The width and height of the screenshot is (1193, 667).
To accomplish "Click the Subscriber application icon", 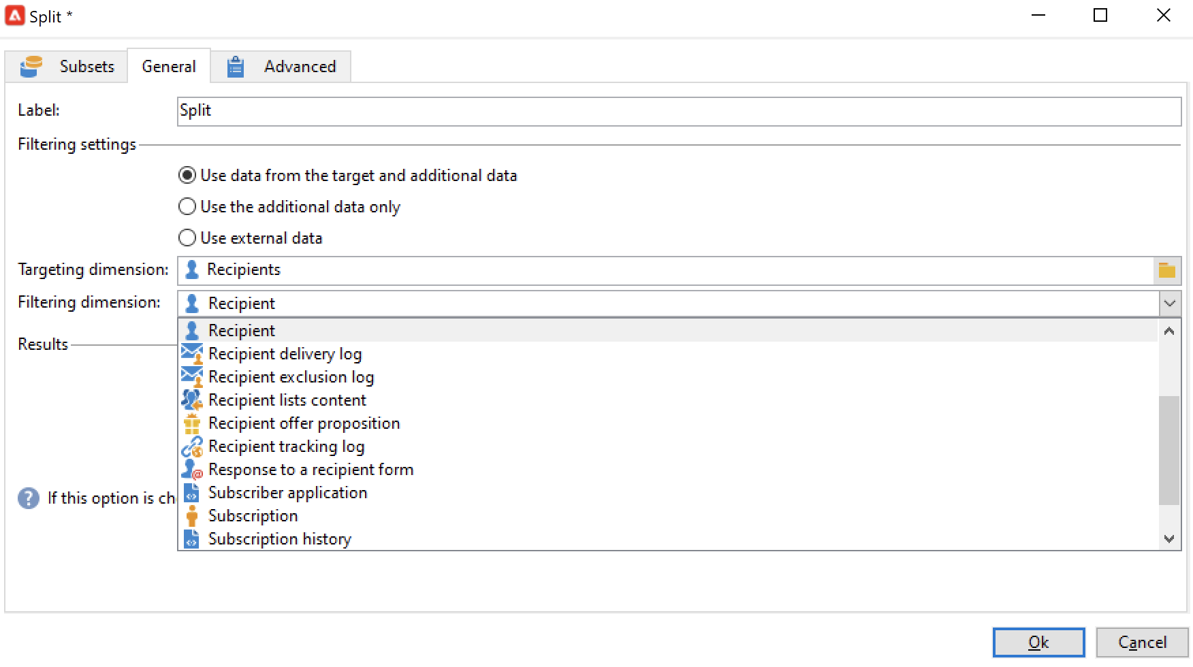I will pos(192,493).
